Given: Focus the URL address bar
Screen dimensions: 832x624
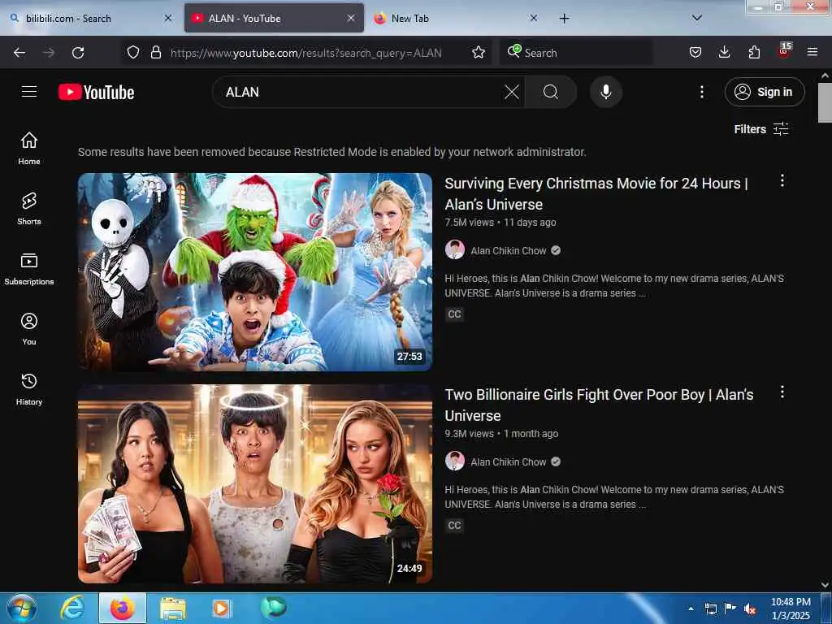Looking at the screenshot, I should 305,53.
